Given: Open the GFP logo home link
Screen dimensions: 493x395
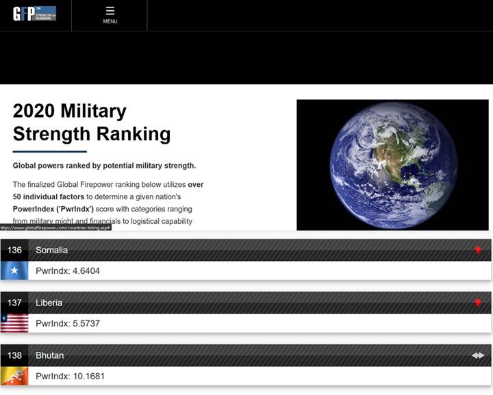Looking at the screenshot, I should [35, 14].
